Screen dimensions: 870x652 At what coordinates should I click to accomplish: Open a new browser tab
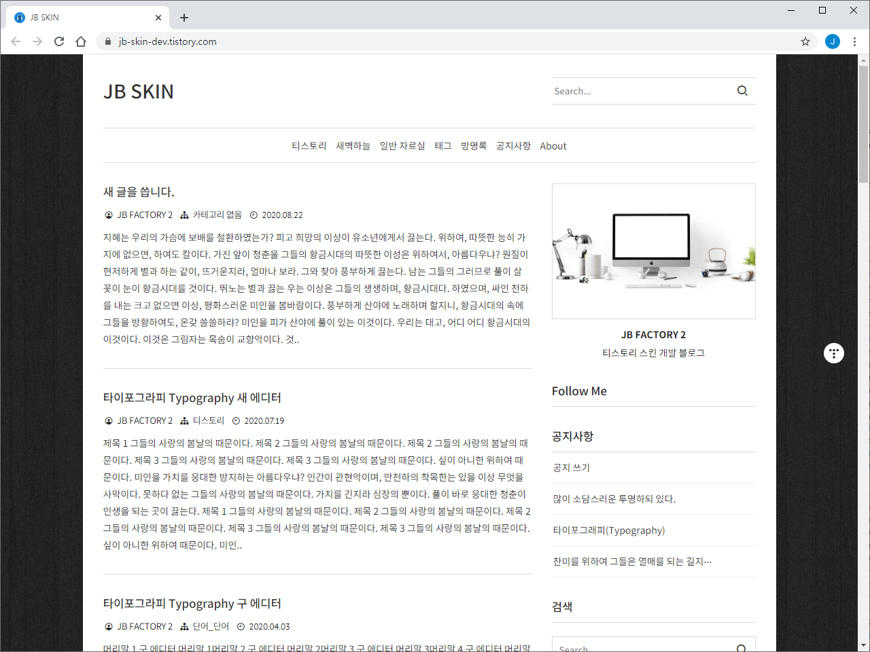point(184,18)
